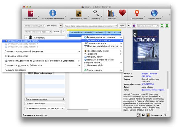Viewport: 179px width, 129px height.
Task: Click the red heart donate icon
Action: click(x=122, y=13)
